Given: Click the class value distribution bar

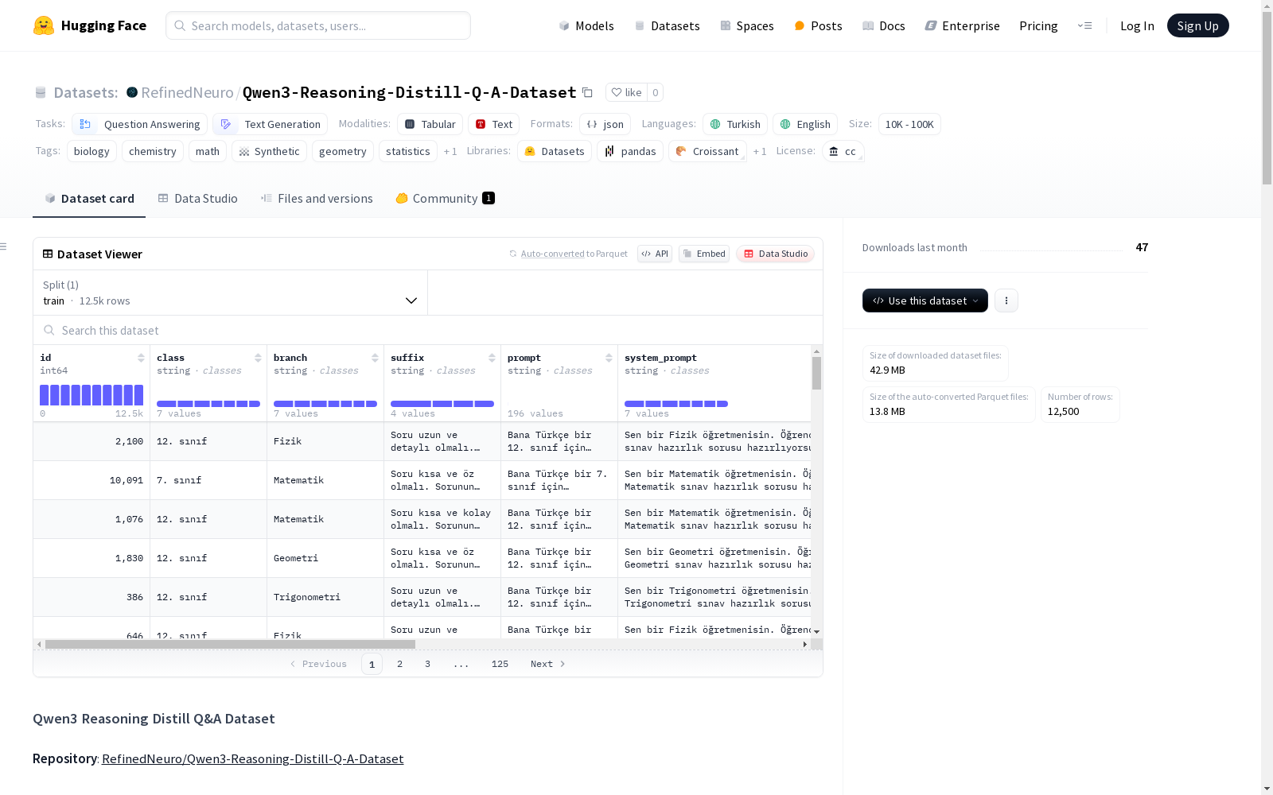Looking at the screenshot, I should coord(208,404).
